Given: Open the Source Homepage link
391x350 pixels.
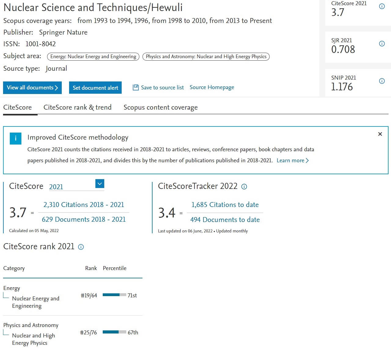Looking at the screenshot, I should (212, 88).
